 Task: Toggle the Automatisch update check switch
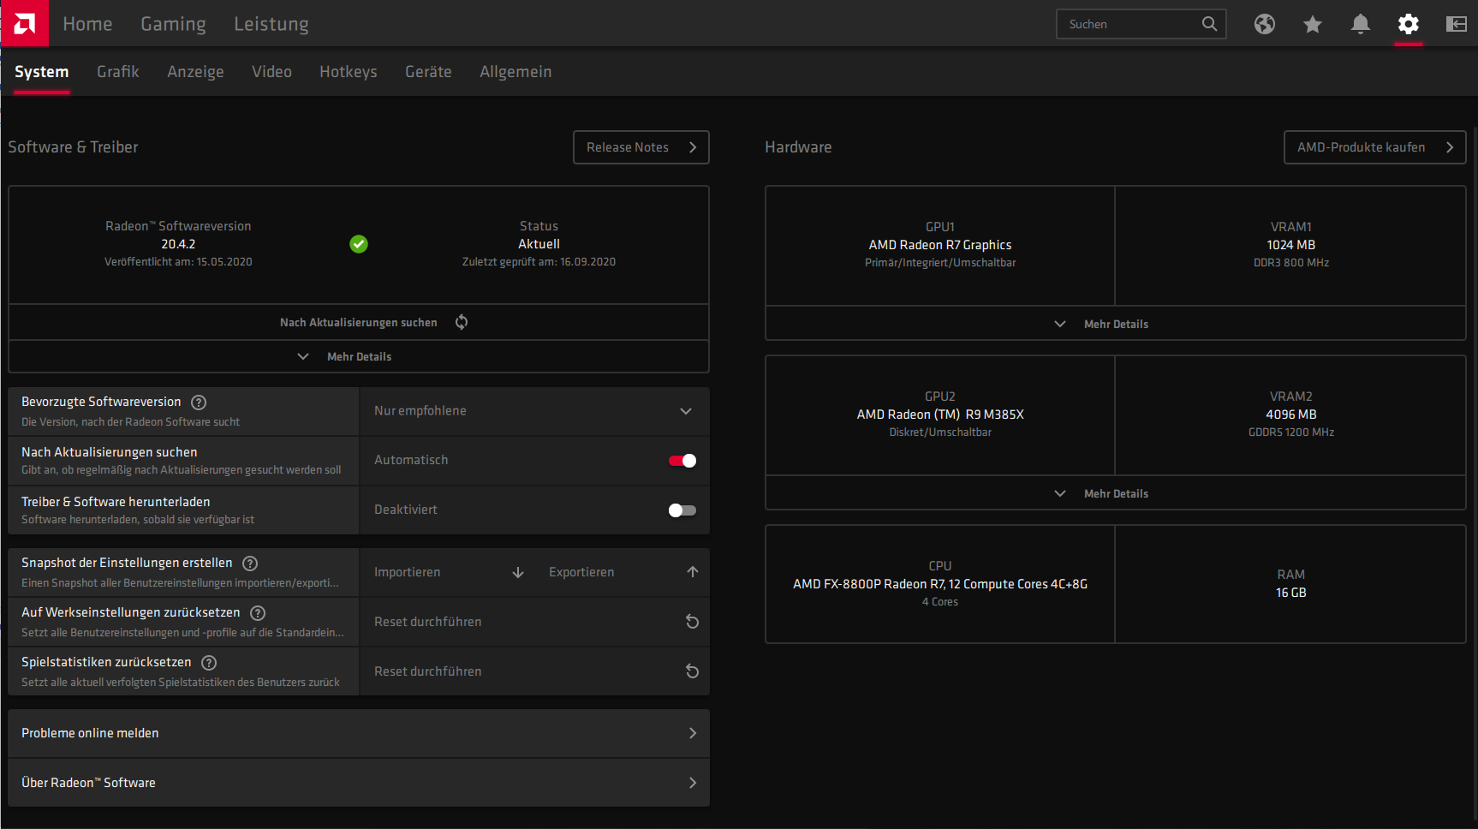(x=682, y=461)
